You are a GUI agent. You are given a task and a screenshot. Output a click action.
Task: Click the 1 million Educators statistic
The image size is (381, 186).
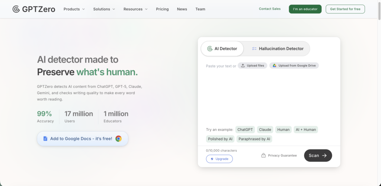(116, 117)
